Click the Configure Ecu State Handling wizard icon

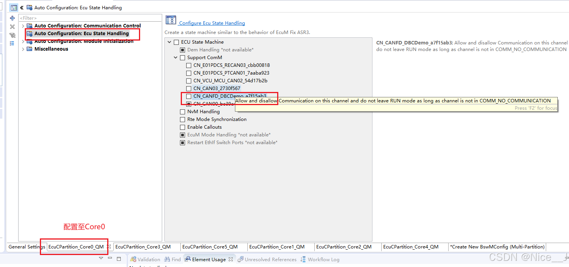171,20
